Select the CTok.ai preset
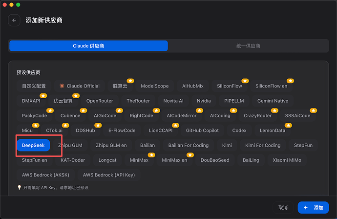Image resolution: width=337 pixels, height=219 pixels. [54, 131]
